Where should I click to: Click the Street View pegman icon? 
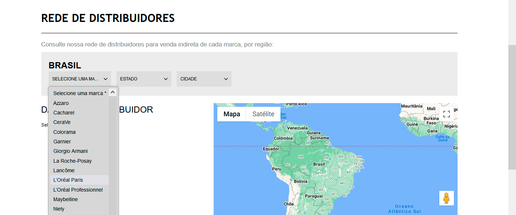click(447, 198)
